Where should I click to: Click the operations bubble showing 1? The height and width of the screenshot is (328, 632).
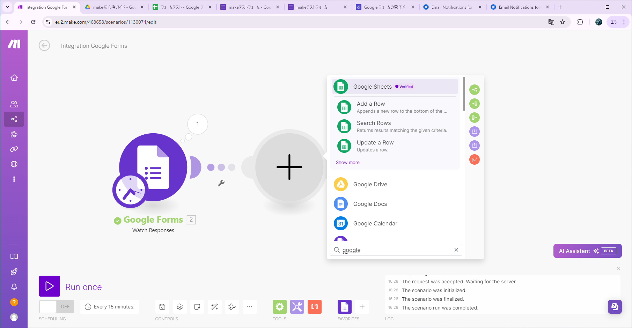click(x=198, y=124)
